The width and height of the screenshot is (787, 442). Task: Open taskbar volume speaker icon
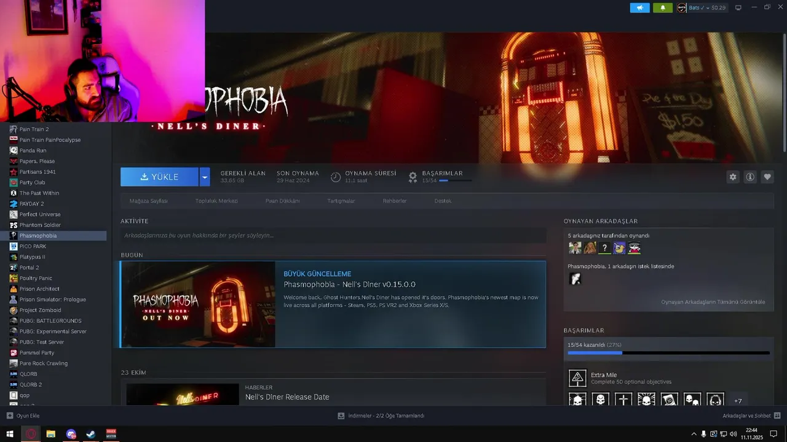(734, 434)
